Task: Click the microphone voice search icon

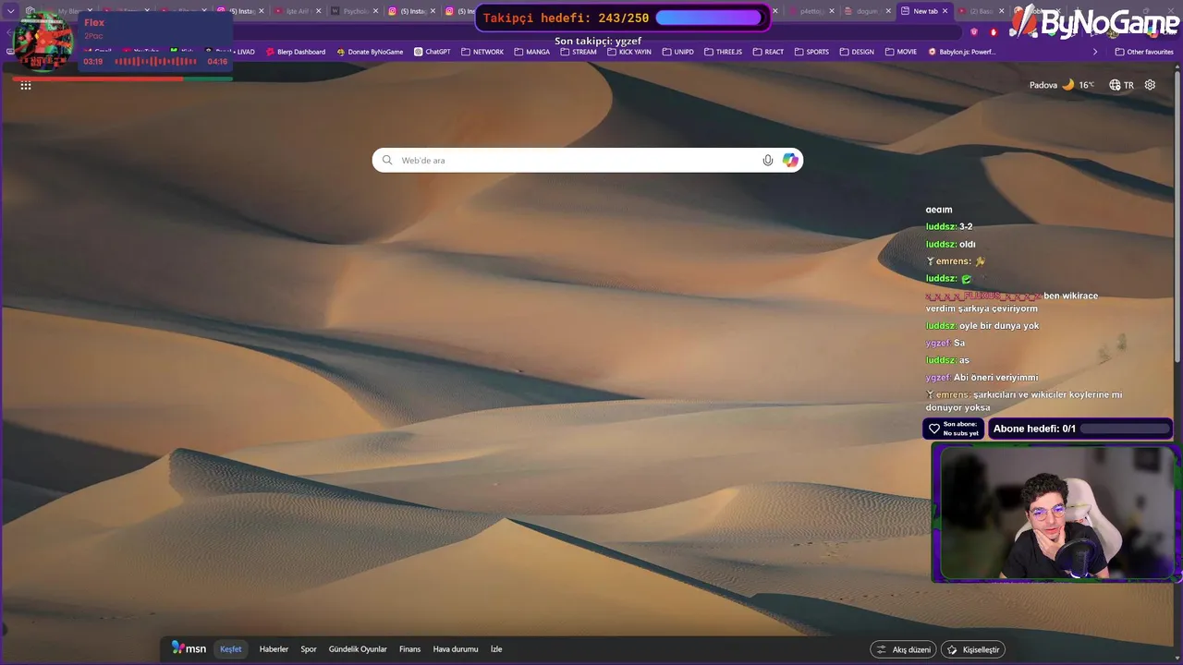Action: click(767, 160)
